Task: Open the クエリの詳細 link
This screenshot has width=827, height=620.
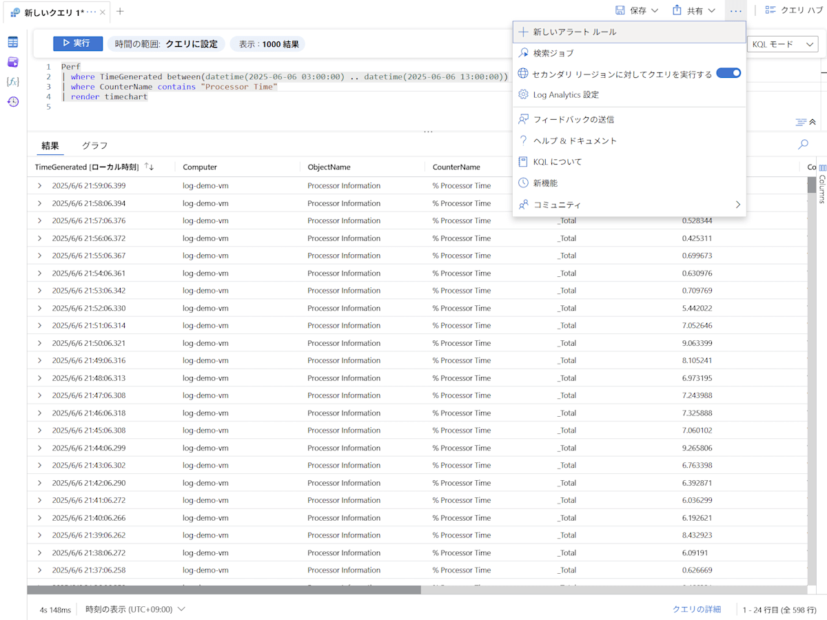Action: tap(697, 609)
